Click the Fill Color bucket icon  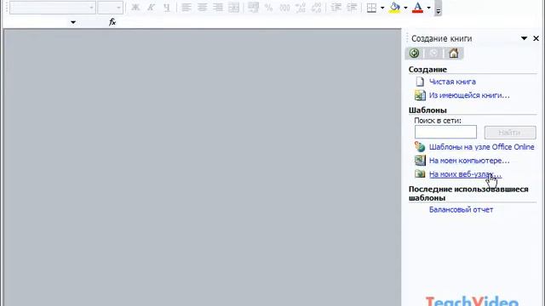click(394, 8)
